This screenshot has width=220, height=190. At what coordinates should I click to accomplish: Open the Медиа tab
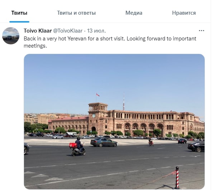(134, 13)
